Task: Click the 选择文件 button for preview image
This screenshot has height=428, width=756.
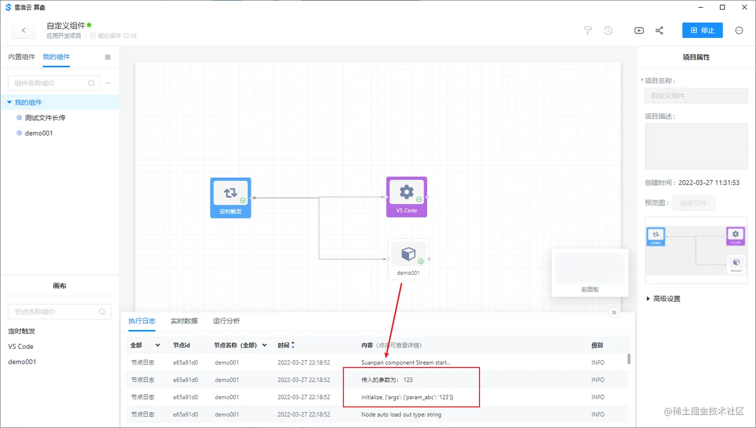Action: (693, 203)
